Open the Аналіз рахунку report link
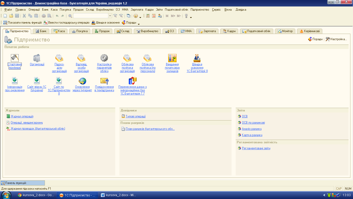 (252, 129)
